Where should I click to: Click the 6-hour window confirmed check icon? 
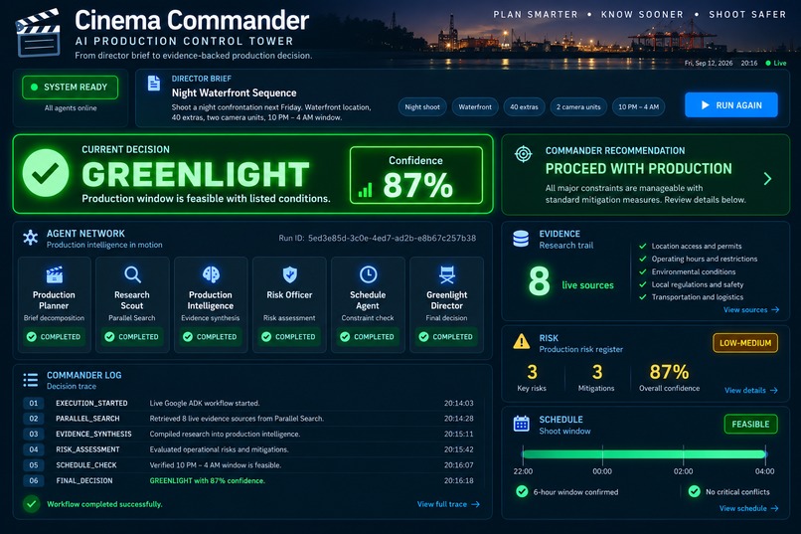click(522, 491)
